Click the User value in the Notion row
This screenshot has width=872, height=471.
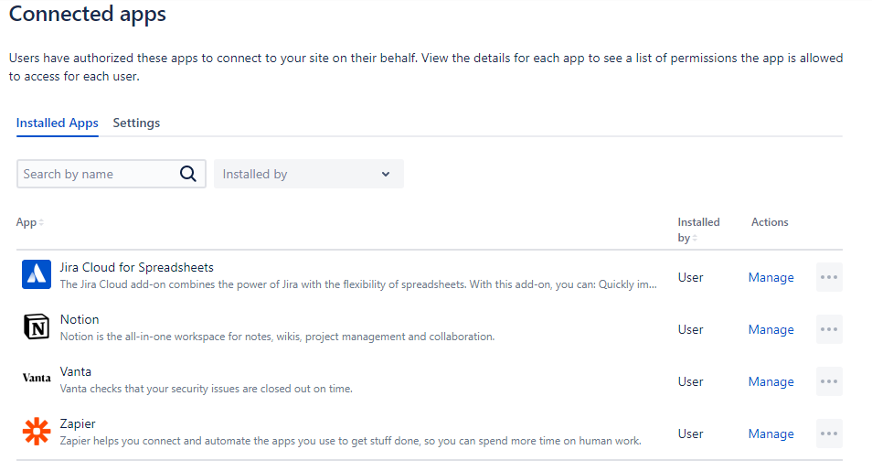tap(690, 329)
